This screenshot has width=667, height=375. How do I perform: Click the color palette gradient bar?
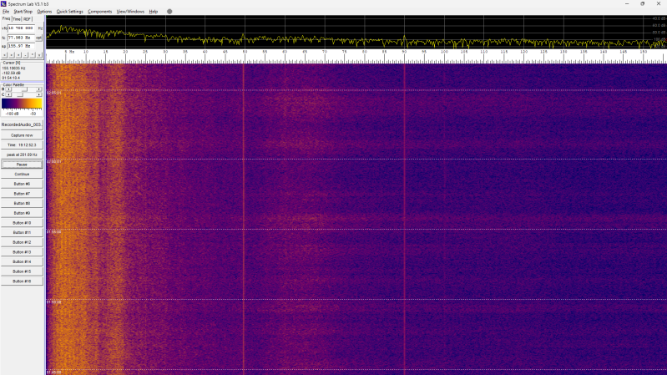point(22,103)
